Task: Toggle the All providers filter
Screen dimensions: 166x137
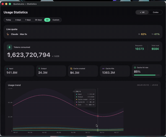Action: 142,12
